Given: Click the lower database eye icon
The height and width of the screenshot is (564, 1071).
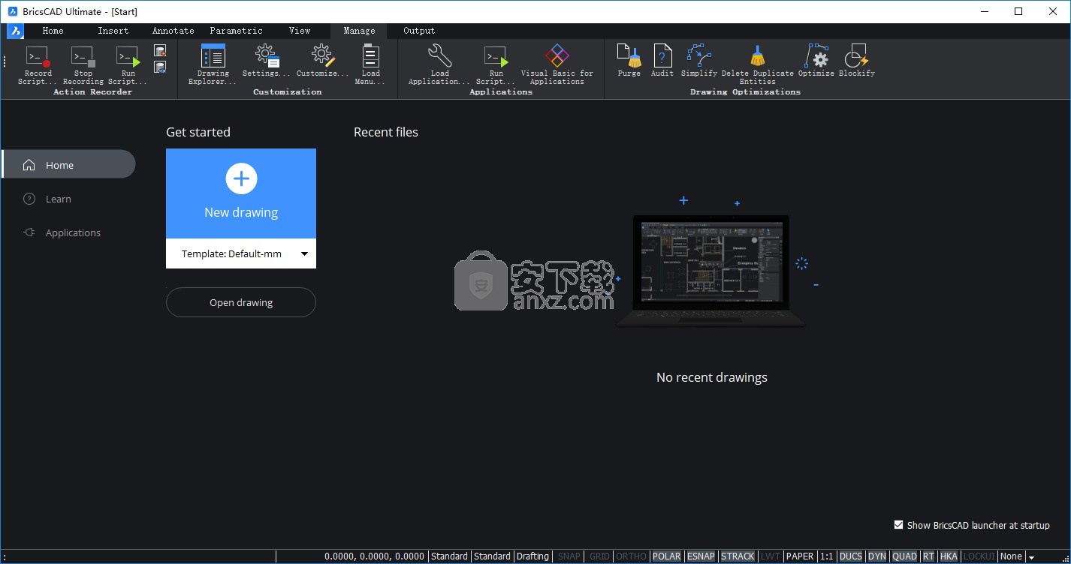Looking at the screenshot, I should tap(160, 67).
